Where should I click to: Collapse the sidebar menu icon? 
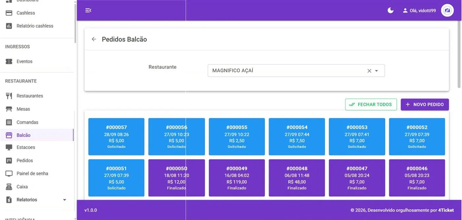[88, 11]
